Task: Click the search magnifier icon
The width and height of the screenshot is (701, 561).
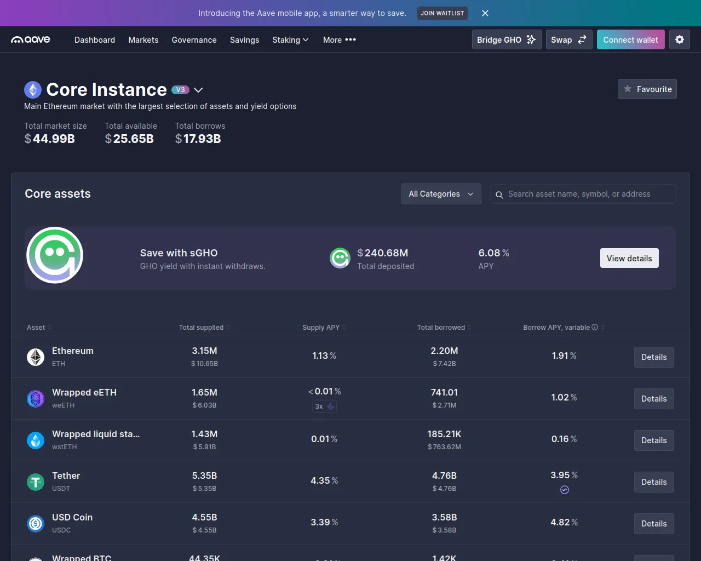Action: click(499, 194)
